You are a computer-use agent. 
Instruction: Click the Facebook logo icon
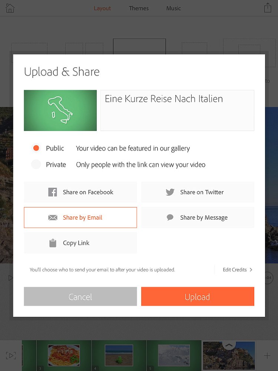pyautogui.click(x=53, y=192)
